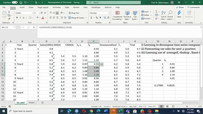Click the Share button
This screenshot has width=203, height=114.
tap(180, 7)
